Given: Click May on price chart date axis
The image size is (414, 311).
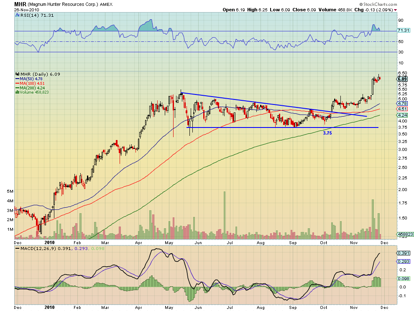Looking at the screenshot, I should (169, 242).
